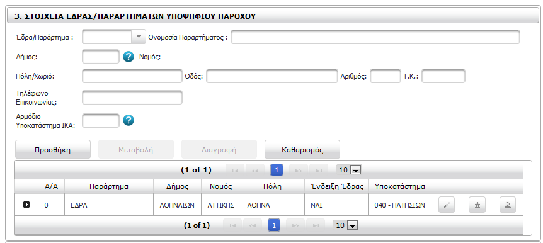Screen dimensions: 543x243
Task: Expand the ΕΔΡΑ row with round arrow toggle
Action: coord(26,205)
